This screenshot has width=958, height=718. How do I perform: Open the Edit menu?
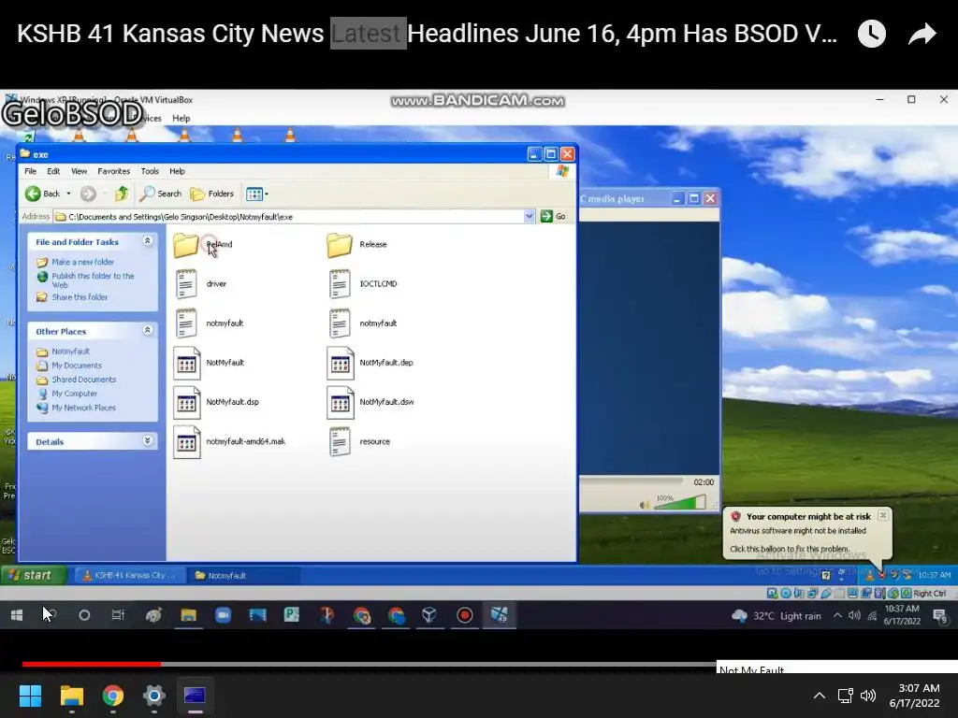(53, 171)
